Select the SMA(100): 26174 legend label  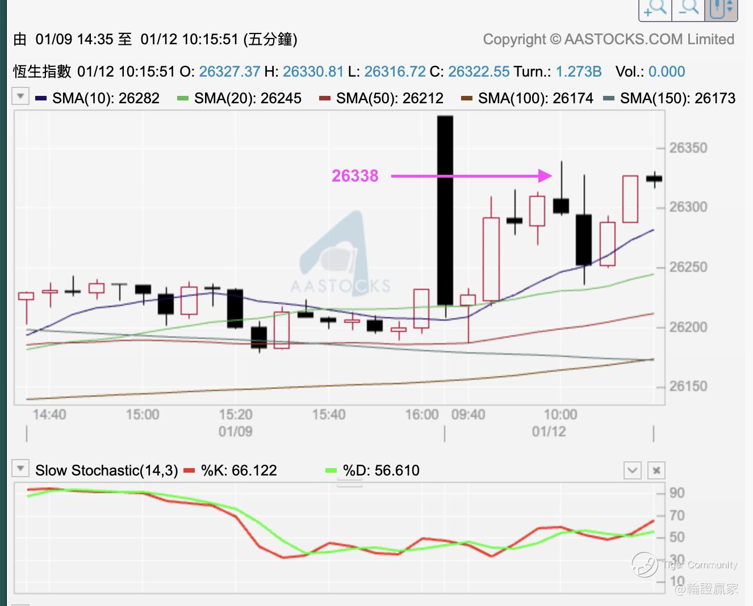[x=536, y=99]
